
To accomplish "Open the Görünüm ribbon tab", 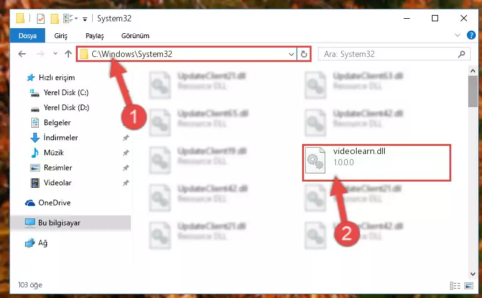I will click(135, 36).
